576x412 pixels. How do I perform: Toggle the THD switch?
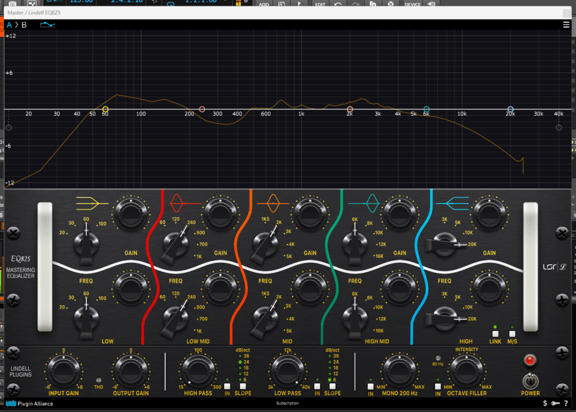pos(98,380)
